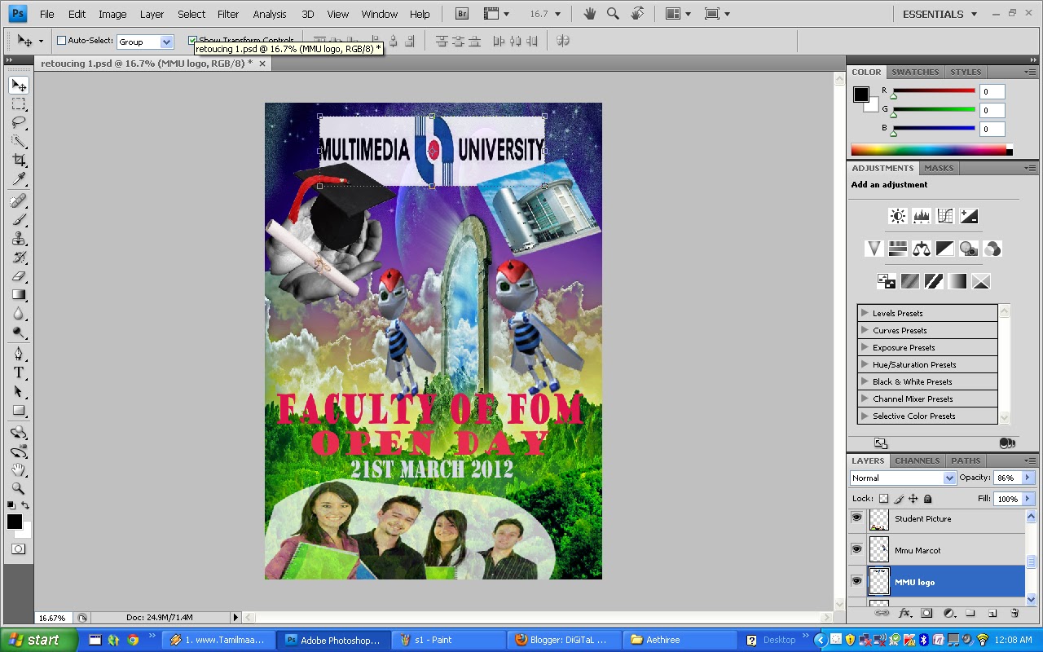Toggle lock image pixels
Screen dimensions: 1043x652
tap(899, 499)
